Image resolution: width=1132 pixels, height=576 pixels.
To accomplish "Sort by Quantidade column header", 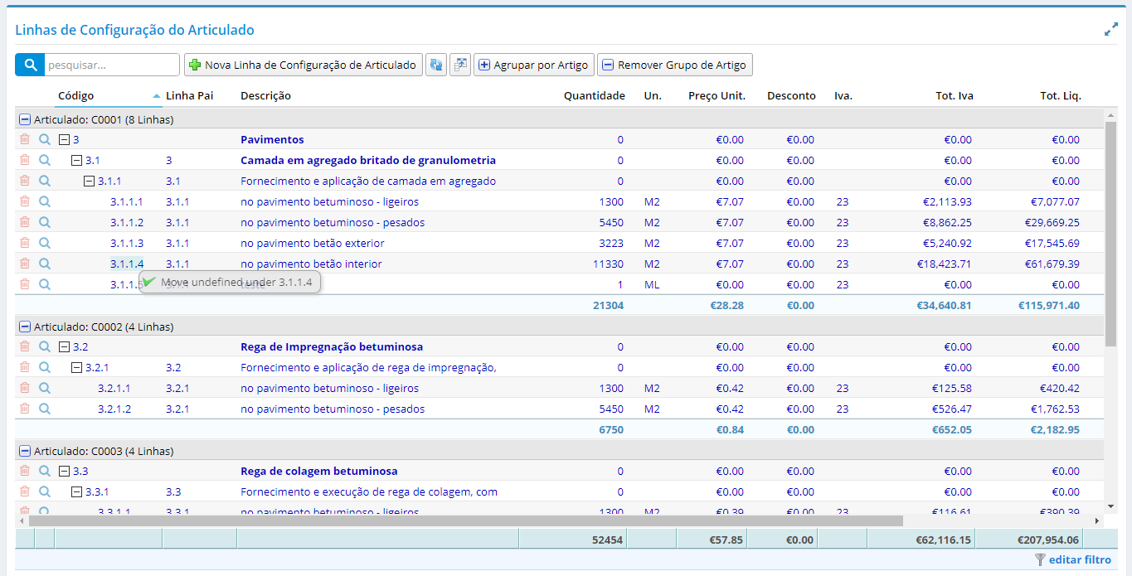I will pyautogui.click(x=594, y=95).
